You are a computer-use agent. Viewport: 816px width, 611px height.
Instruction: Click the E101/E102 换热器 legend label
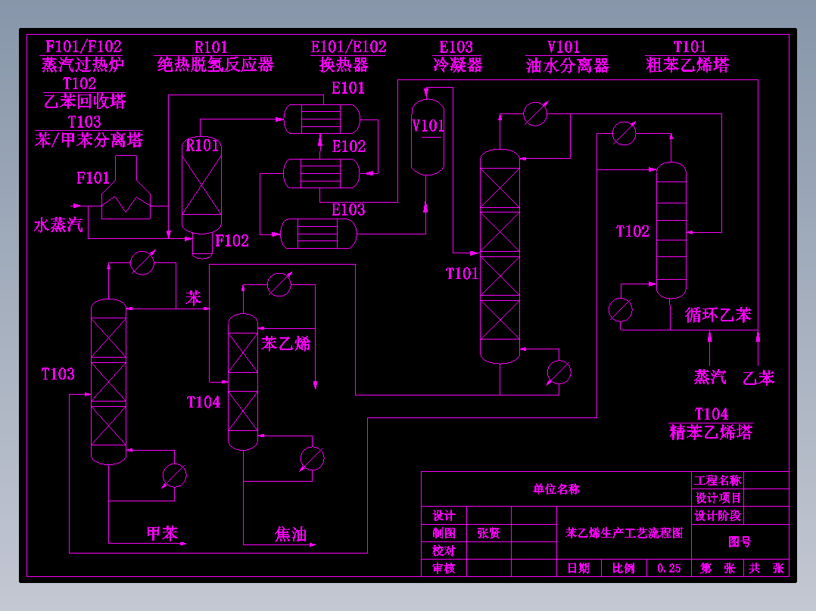click(x=348, y=56)
